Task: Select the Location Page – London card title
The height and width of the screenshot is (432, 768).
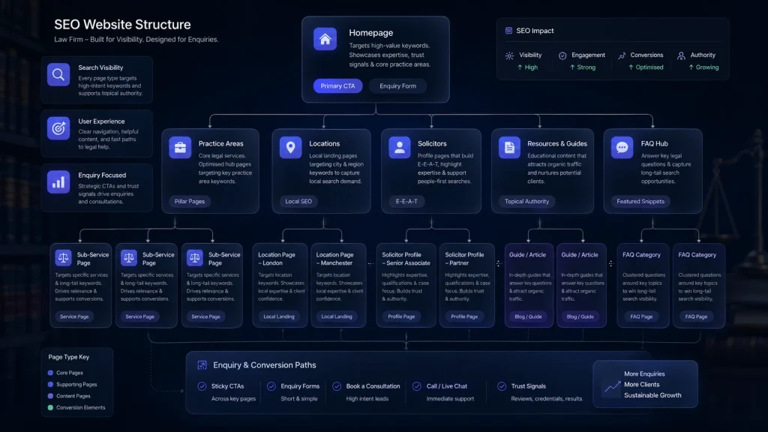Action: click(x=277, y=259)
